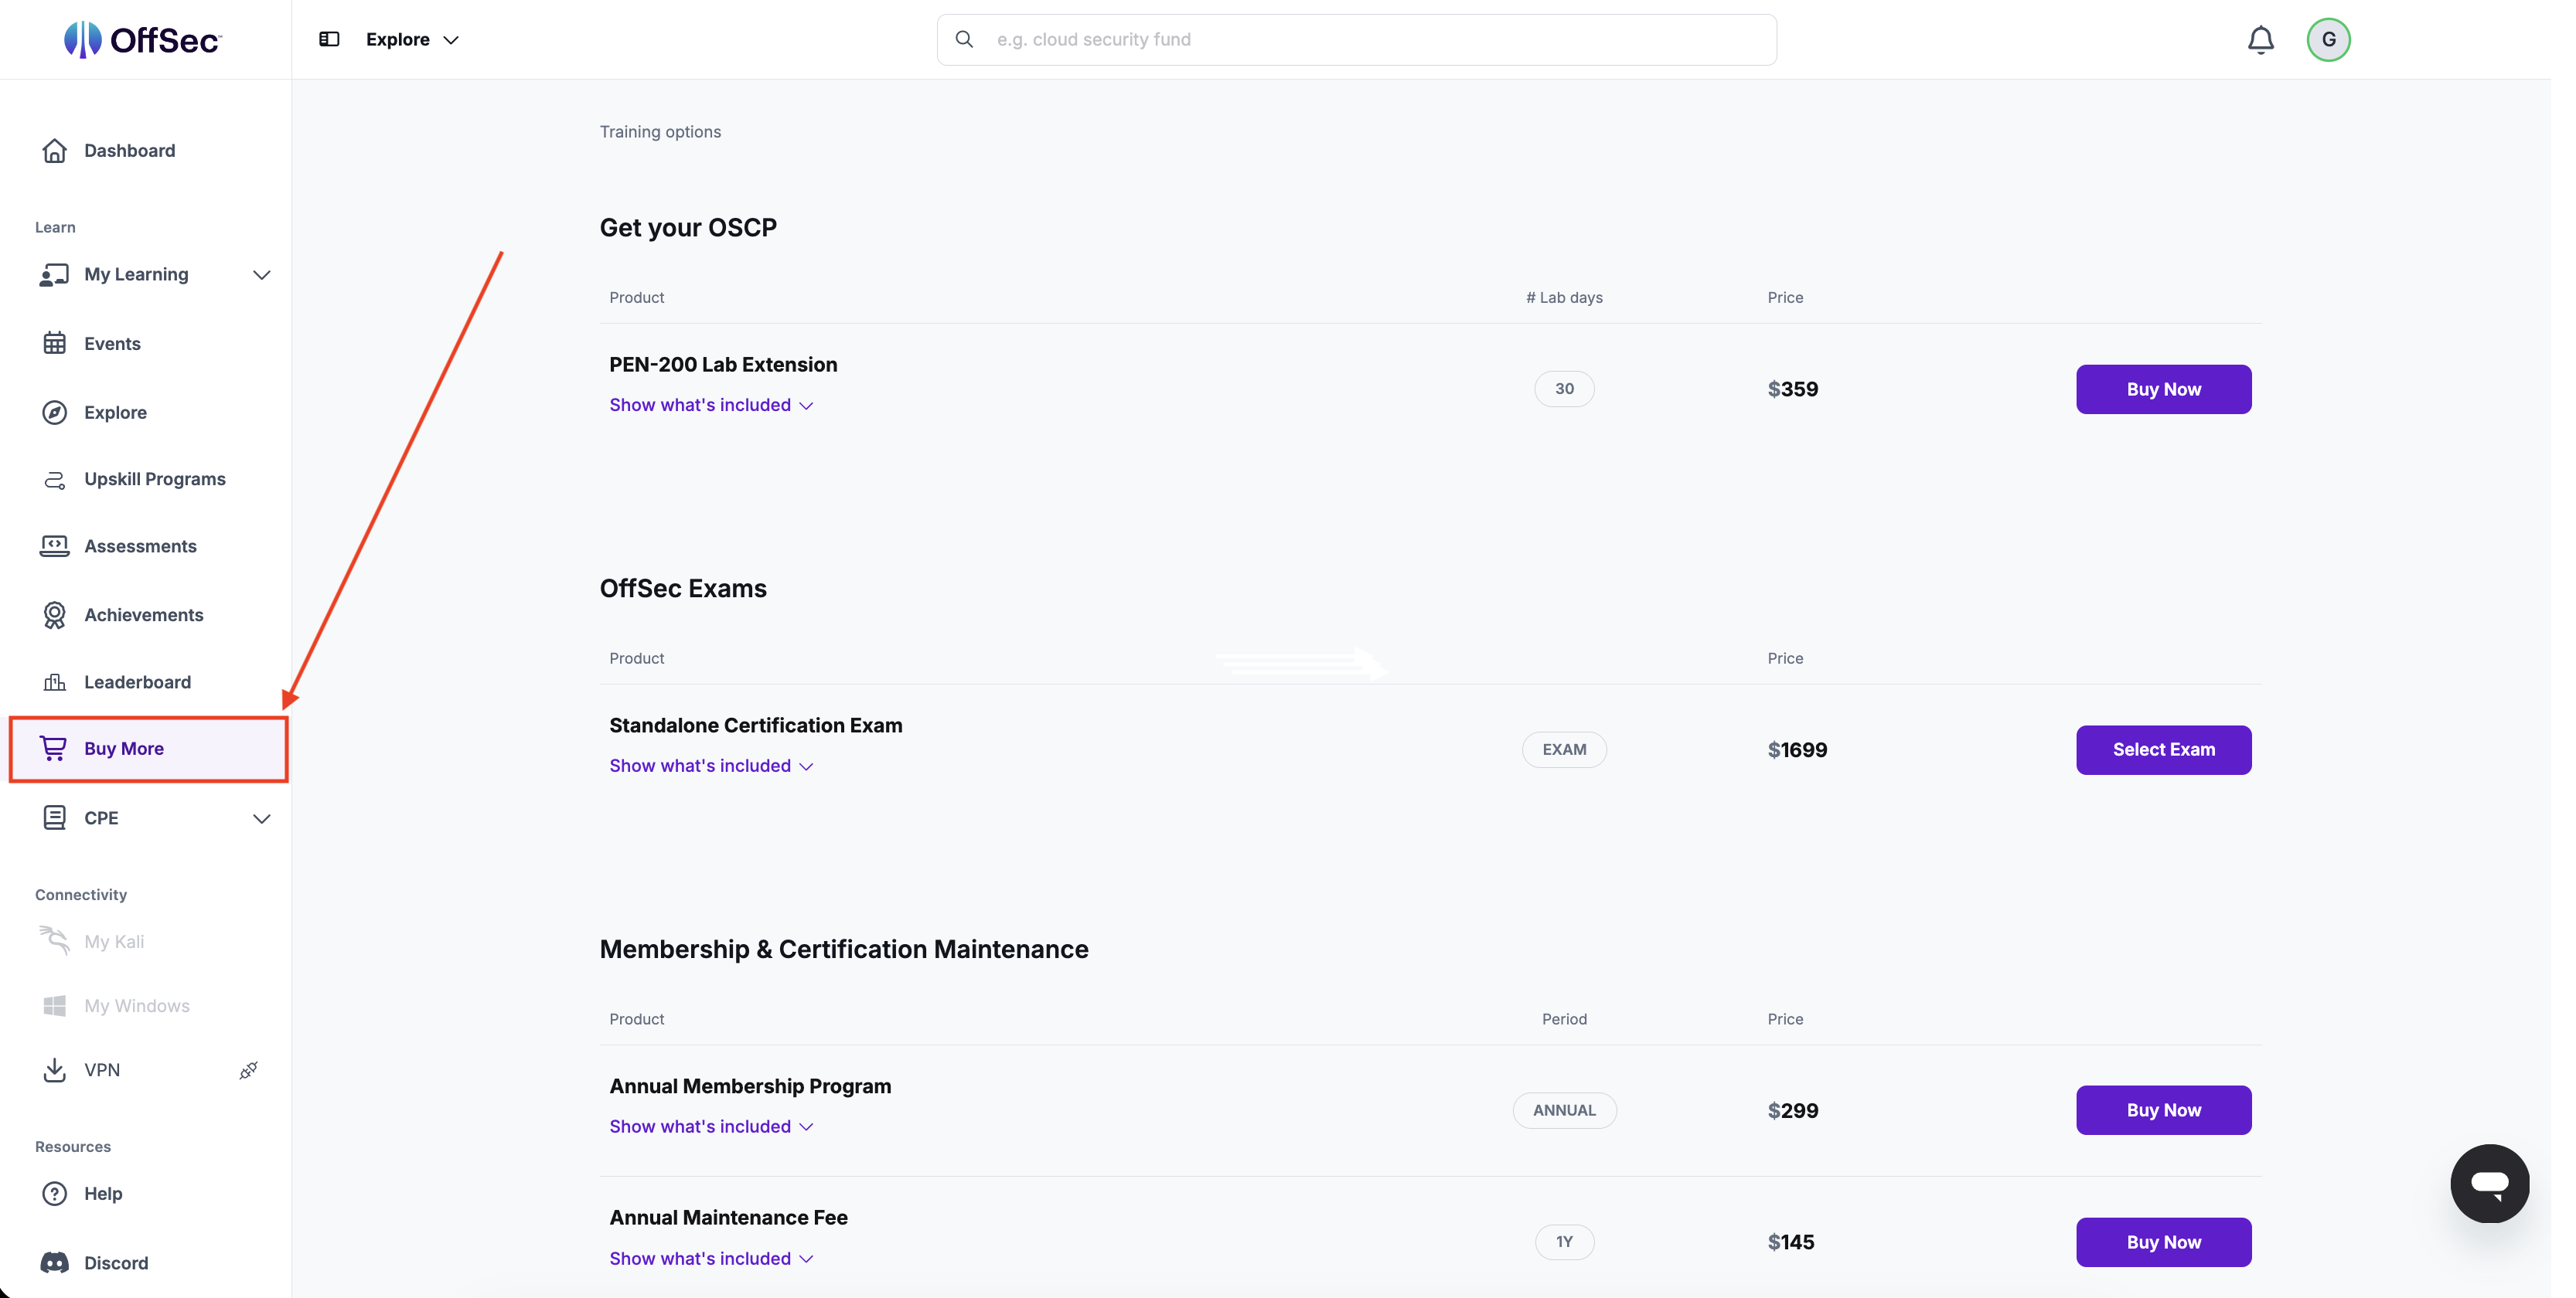Click the Discord icon
Screen dimensions: 2576x1298
(55, 1262)
